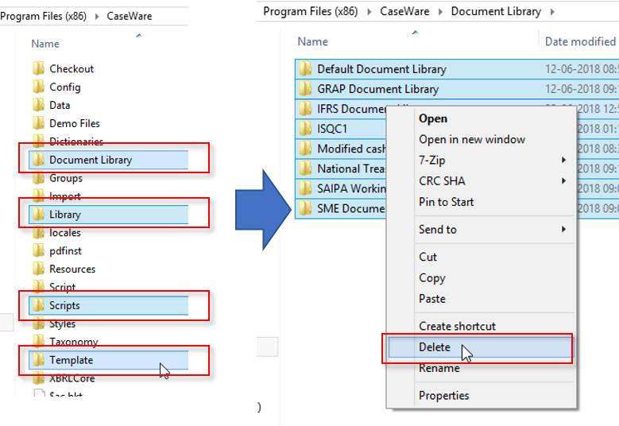Click the Checkout folder icon
The width and height of the screenshot is (619, 426).
coord(38,68)
